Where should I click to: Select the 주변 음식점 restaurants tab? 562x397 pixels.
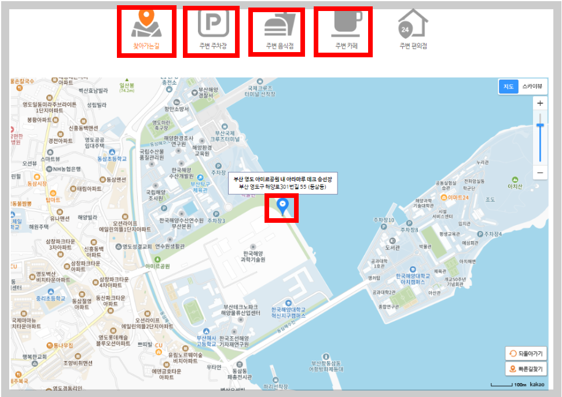(x=280, y=31)
